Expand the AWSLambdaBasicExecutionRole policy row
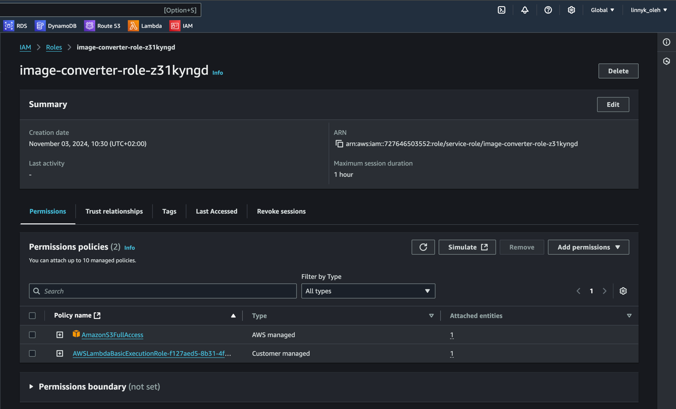Screen dimensions: 676x409 click(x=60, y=354)
